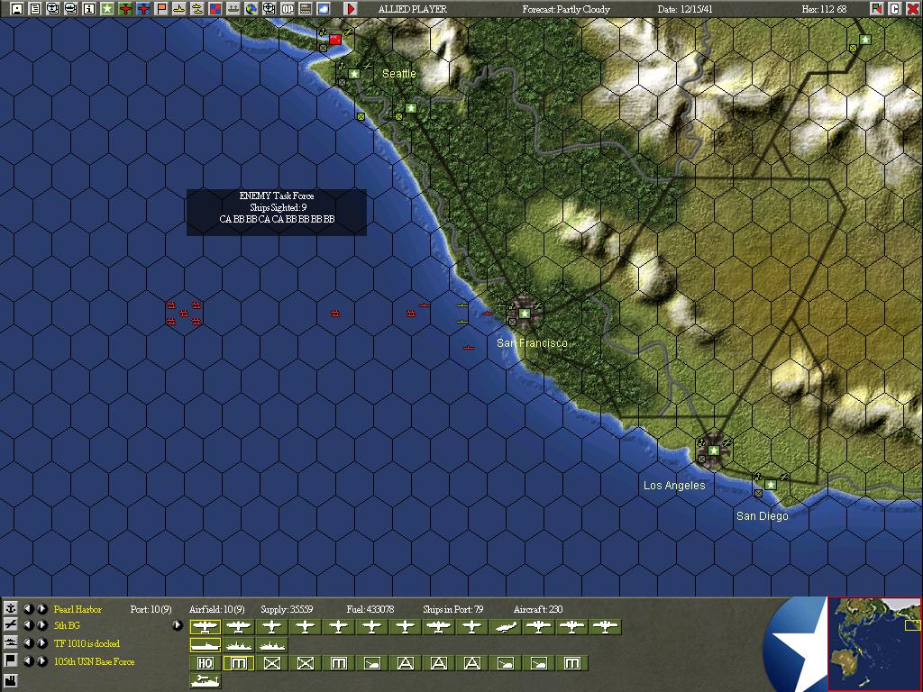Toggle the red and blue squares icon
The height and width of the screenshot is (692, 923).
(x=215, y=8)
